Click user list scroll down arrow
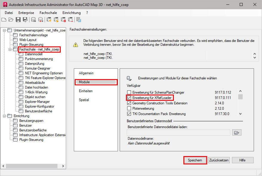Screen dimensions: 262x176 click(255, 58)
